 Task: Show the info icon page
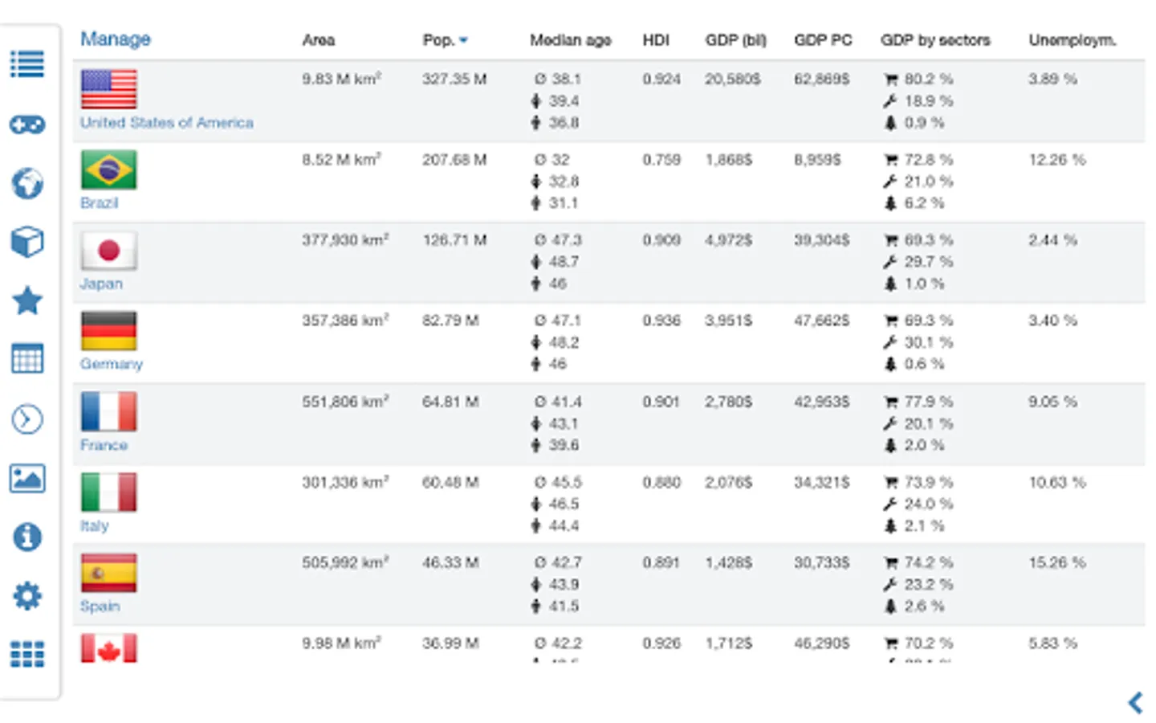click(x=27, y=537)
